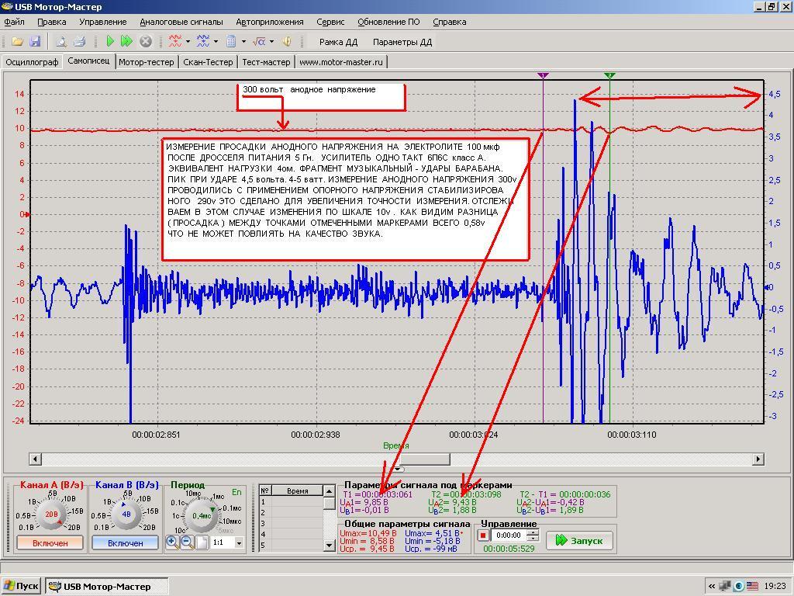Click the horizontal timeline scrollbar right arrow
The height and width of the screenshot is (596, 794).
[758, 459]
